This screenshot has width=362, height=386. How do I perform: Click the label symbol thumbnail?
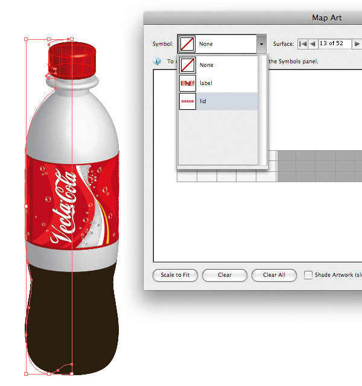[x=188, y=83]
